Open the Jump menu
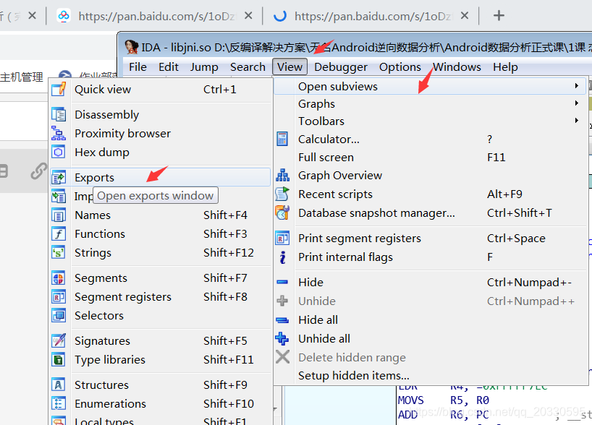This screenshot has width=592, height=425. [204, 67]
